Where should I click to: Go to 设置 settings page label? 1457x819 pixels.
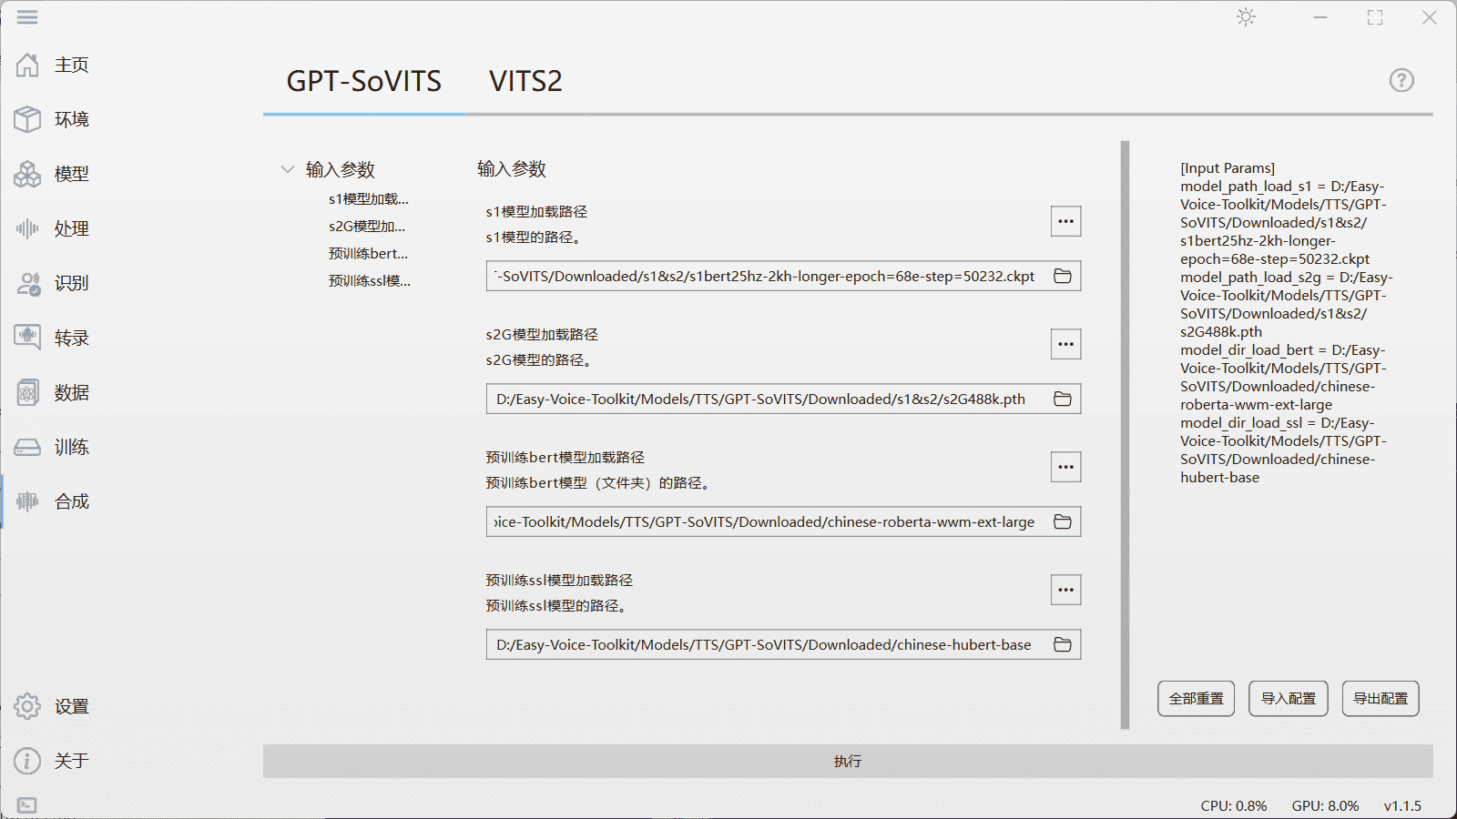72,706
